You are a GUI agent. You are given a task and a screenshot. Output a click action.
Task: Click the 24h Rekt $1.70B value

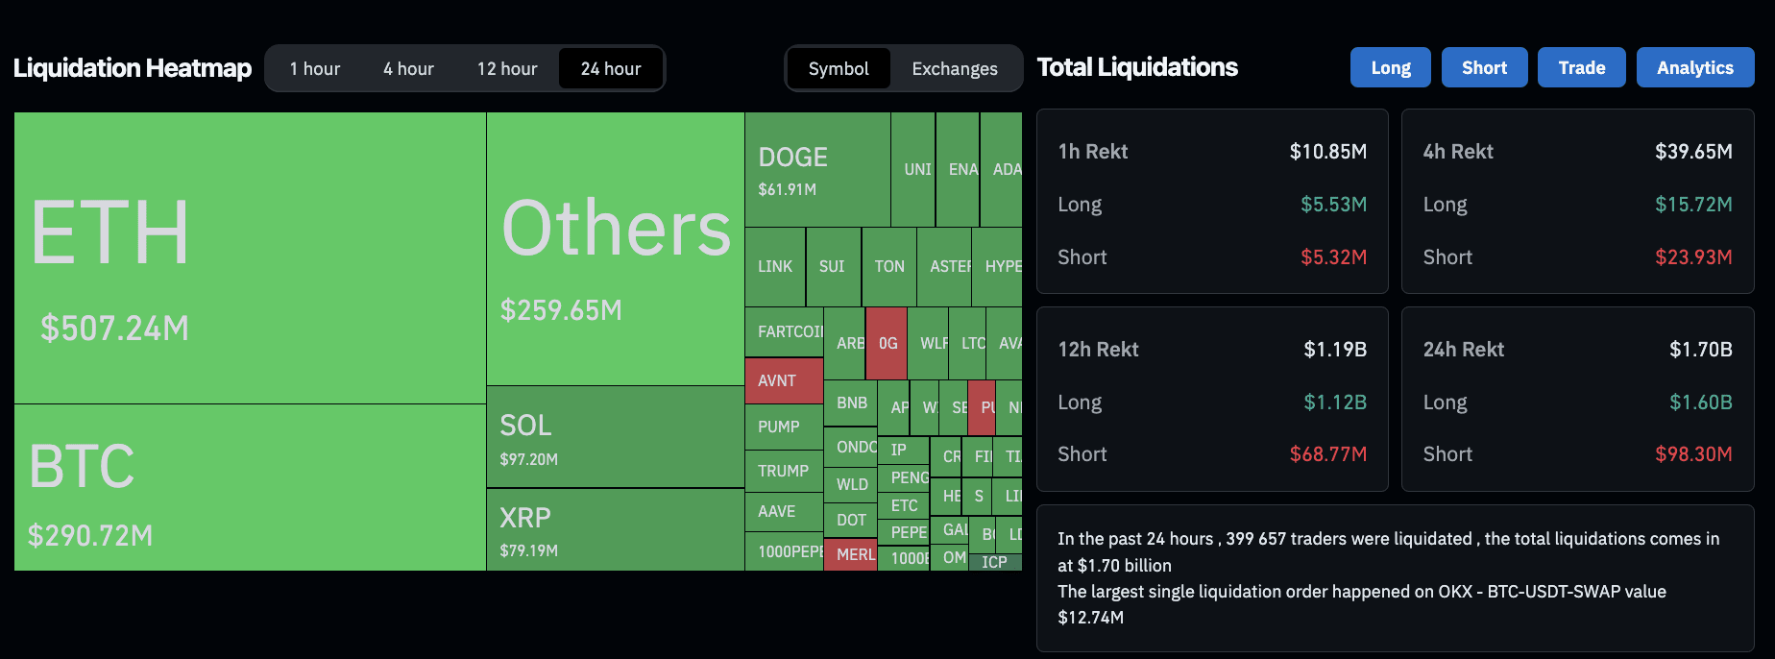[1701, 350]
